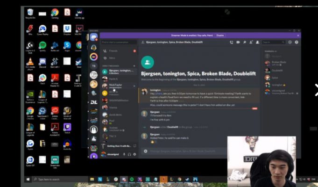
Task: Click thumbs-up reaction under Bjergsen's message
Action: click(153, 142)
